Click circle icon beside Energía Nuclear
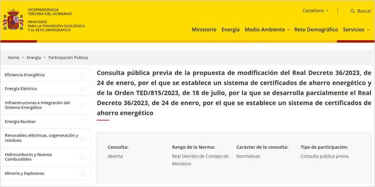375x187 pixels. click(82, 122)
